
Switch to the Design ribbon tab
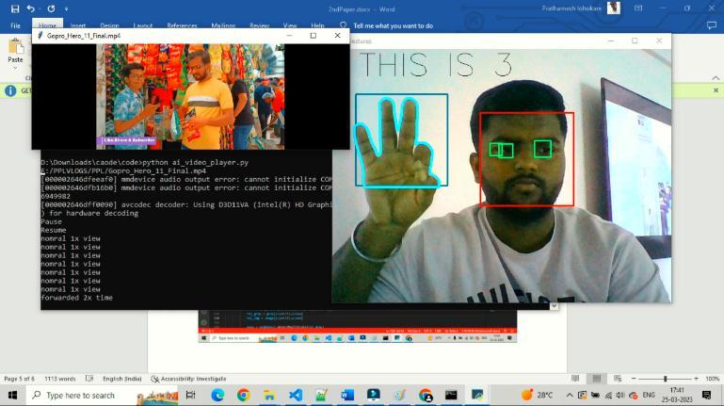click(x=109, y=25)
